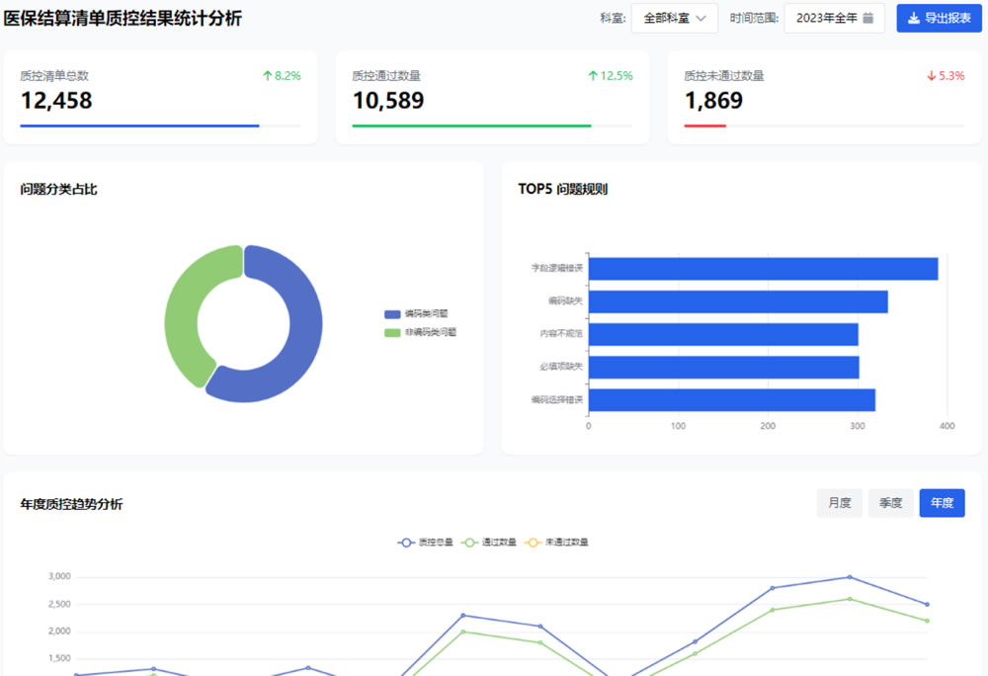Viewport: 988px width, 676px height.
Task: Open the 2023年全年 time range picker
Action: (x=834, y=18)
